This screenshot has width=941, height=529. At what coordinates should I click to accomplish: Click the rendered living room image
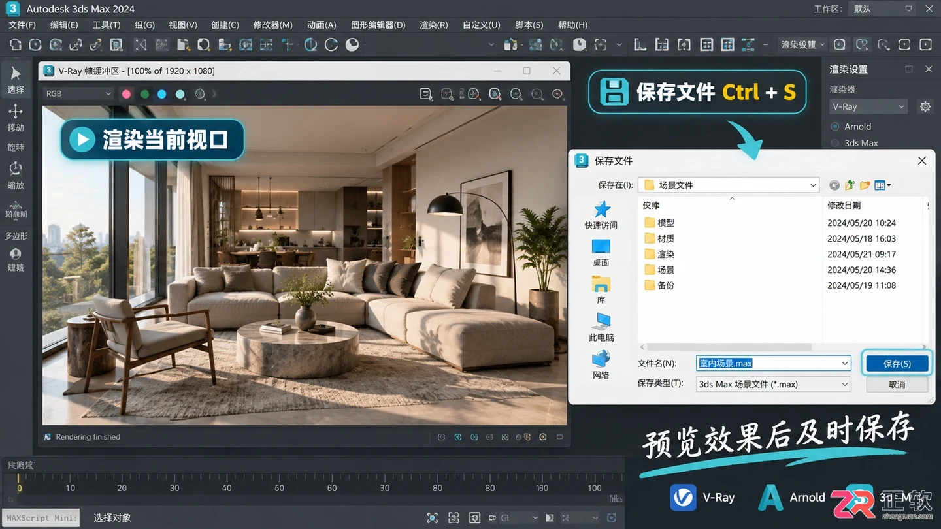click(305, 265)
